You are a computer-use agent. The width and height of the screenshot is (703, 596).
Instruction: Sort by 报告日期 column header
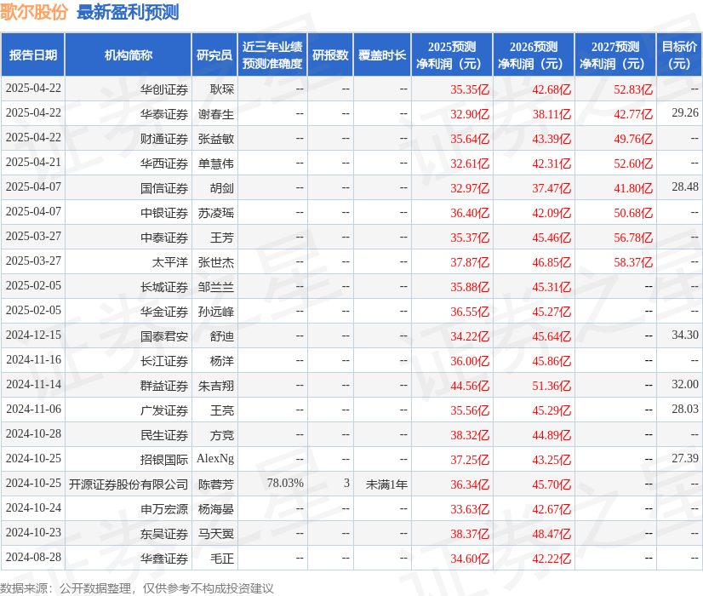[32, 55]
